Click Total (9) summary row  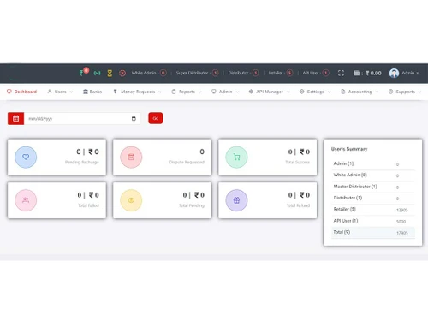coord(373,232)
